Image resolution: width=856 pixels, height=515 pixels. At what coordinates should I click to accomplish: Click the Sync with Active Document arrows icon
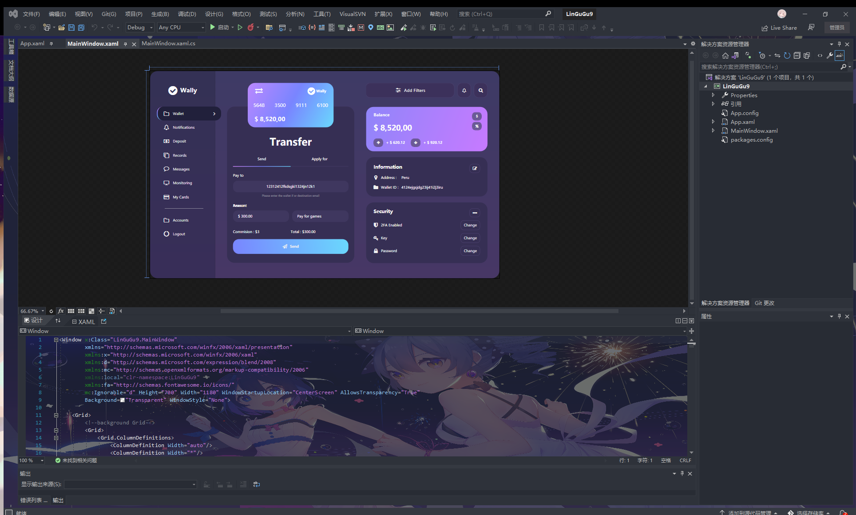pos(777,55)
